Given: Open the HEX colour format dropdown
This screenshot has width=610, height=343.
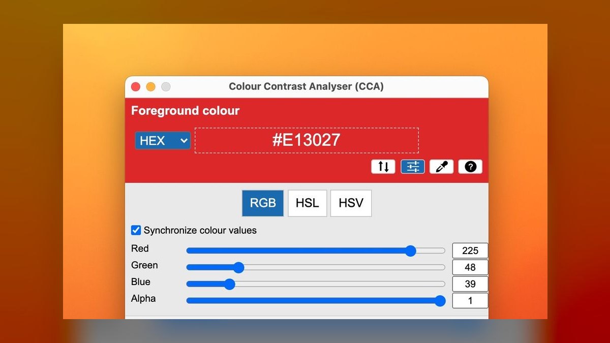Looking at the screenshot, I should coord(163,140).
